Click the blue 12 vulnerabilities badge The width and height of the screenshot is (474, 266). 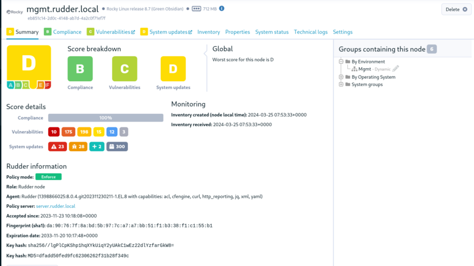point(112,132)
